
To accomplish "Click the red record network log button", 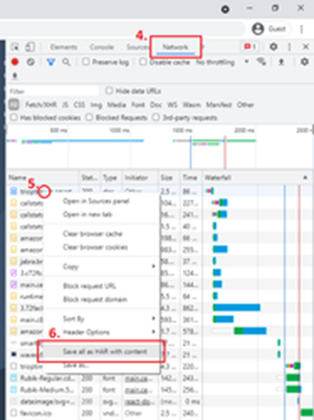I will (x=15, y=62).
